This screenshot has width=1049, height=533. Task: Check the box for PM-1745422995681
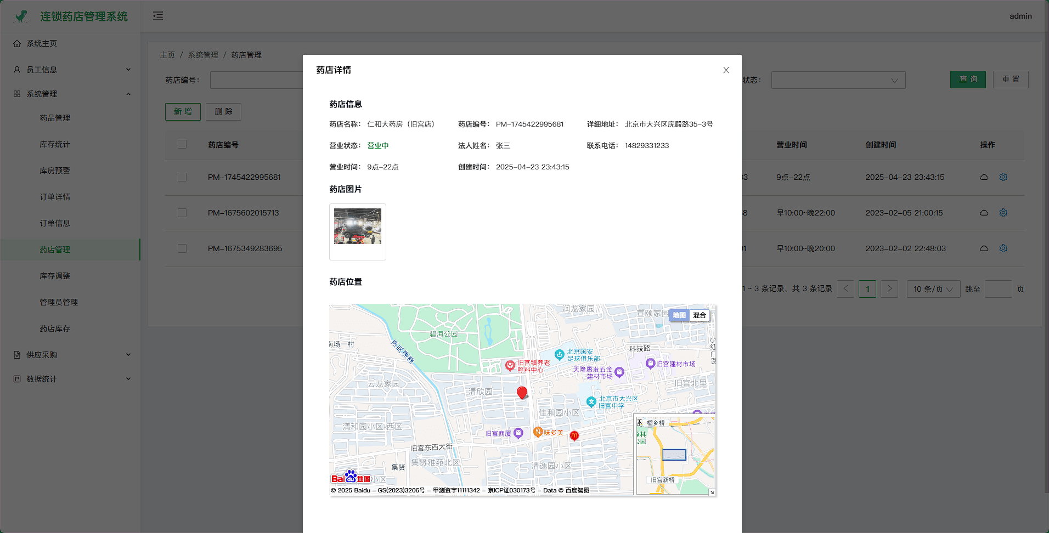[x=182, y=177]
